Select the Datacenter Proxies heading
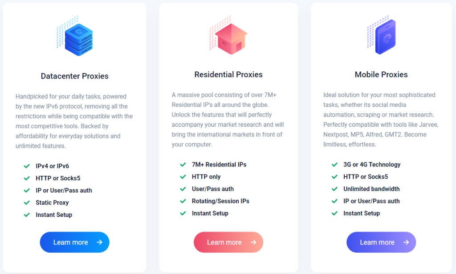The height and width of the screenshot is (274, 456). [x=74, y=76]
